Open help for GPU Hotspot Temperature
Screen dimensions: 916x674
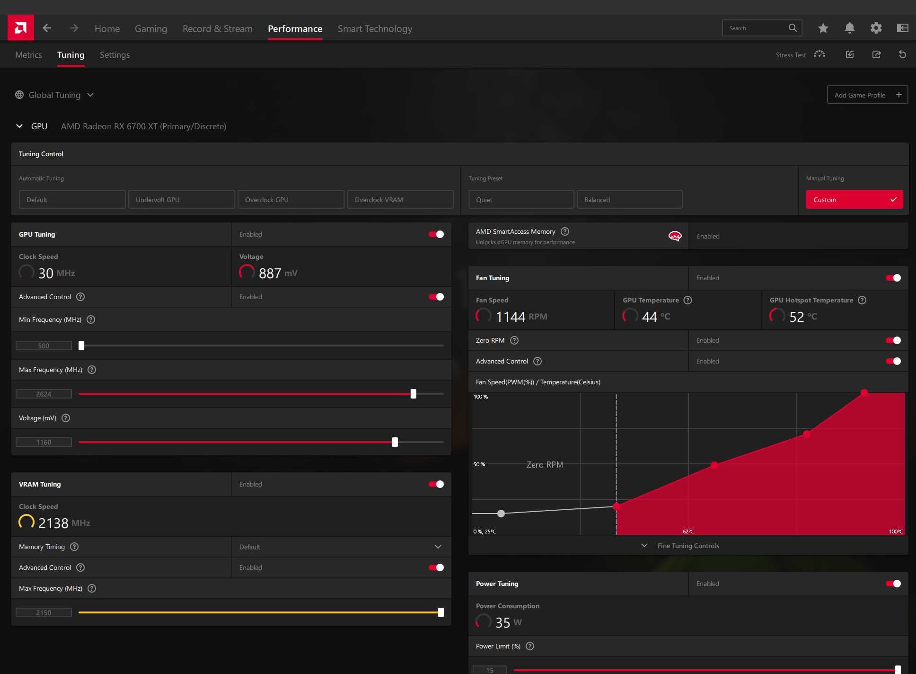click(862, 300)
